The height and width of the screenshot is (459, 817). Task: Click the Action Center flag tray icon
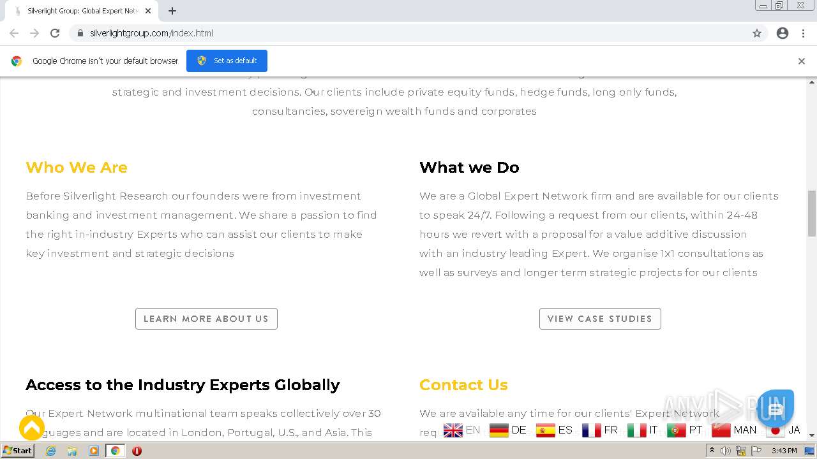[x=756, y=451]
